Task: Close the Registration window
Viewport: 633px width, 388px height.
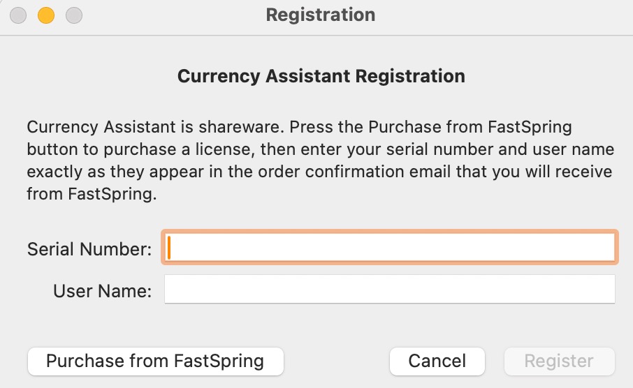Action: pos(19,15)
